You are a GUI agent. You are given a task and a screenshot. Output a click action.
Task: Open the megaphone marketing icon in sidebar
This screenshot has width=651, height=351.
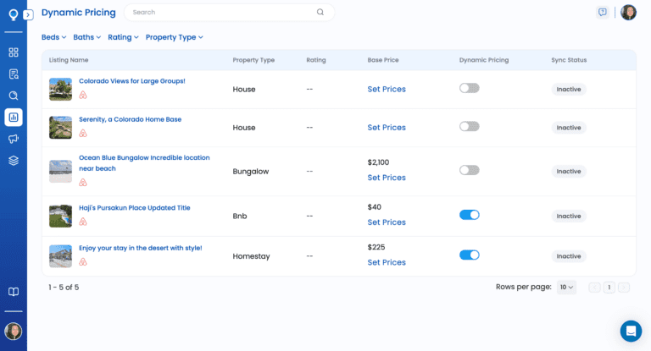[x=14, y=139]
